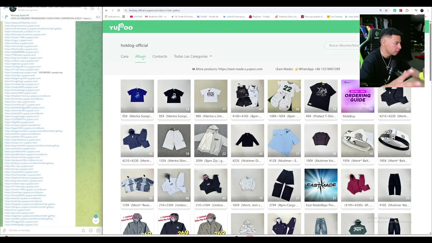Screen dimensions: 432x243
Task: Open Telegram channel three-dot menu
Action: click(x=98, y=8)
